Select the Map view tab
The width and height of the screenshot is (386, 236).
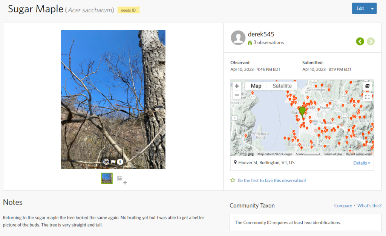(256, 86)
